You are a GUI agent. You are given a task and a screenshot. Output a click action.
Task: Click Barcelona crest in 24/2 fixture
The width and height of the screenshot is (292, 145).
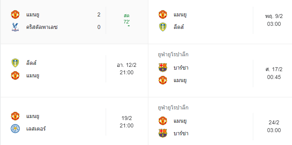click(x=163, y=133)
